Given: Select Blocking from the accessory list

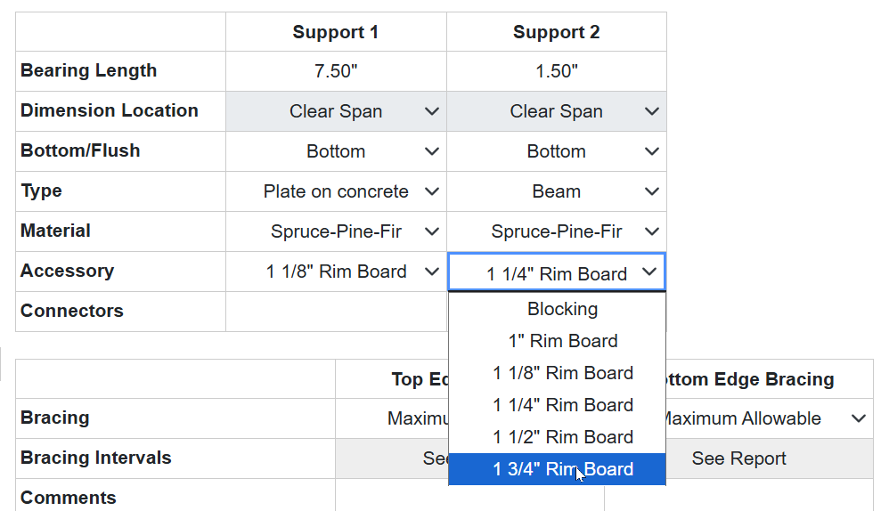Looking at the screenshot, I should coord(562,309).
